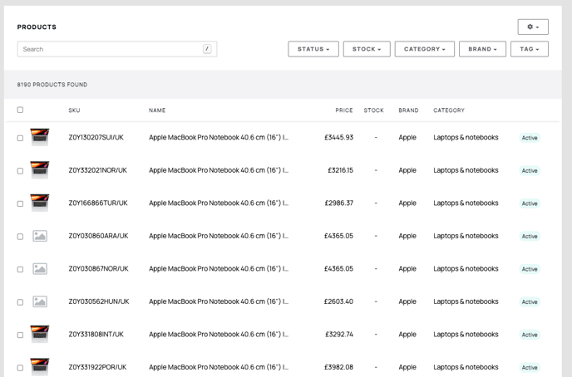Click Active badge for Z0Y030562HUN/UK
The width and height of the screenshot is (572, 377).
530,301
